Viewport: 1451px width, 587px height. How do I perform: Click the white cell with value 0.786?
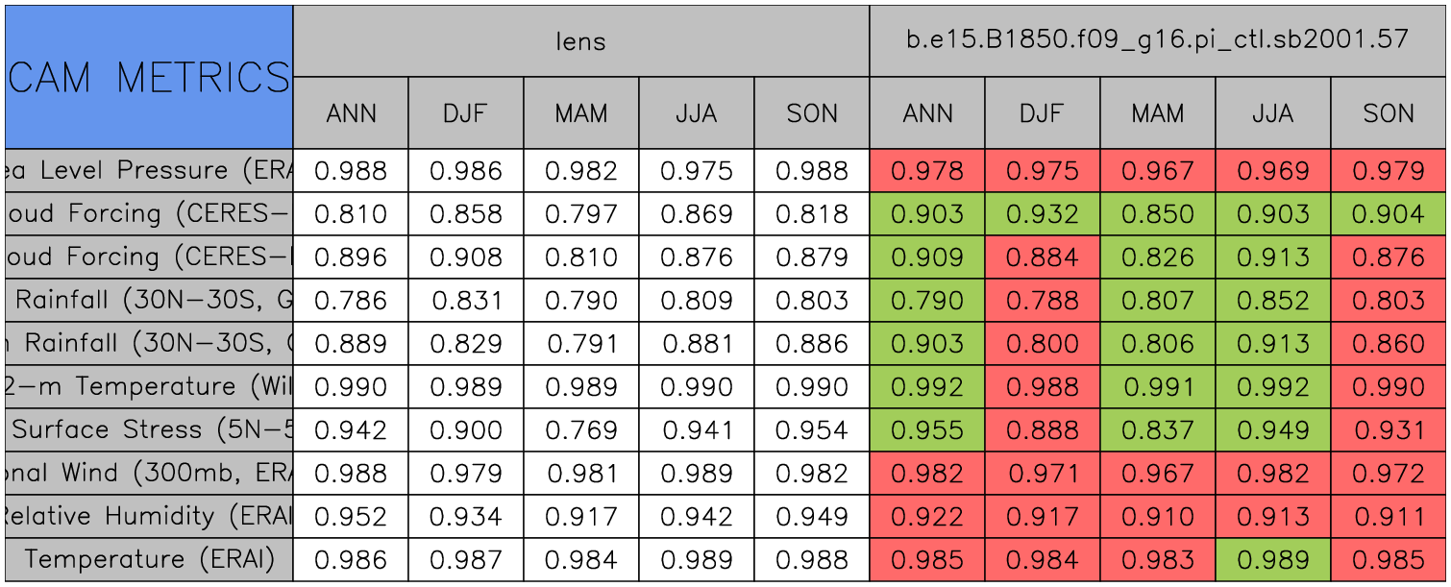pyautogui.click(x=350, y=301)
